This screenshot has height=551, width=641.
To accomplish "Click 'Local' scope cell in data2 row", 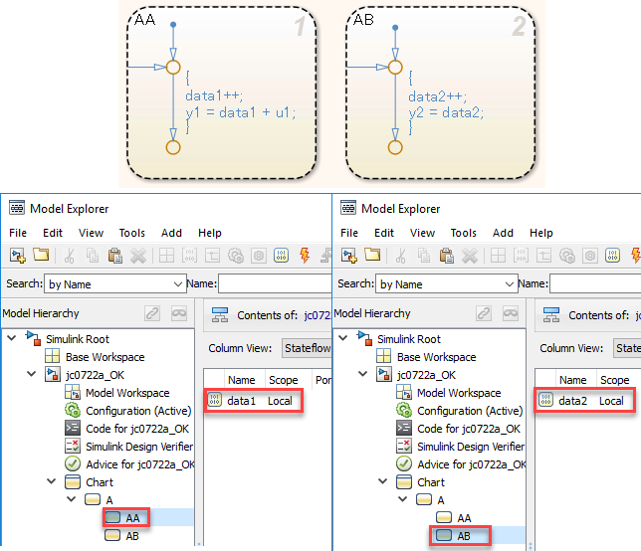I will (611, 401).
